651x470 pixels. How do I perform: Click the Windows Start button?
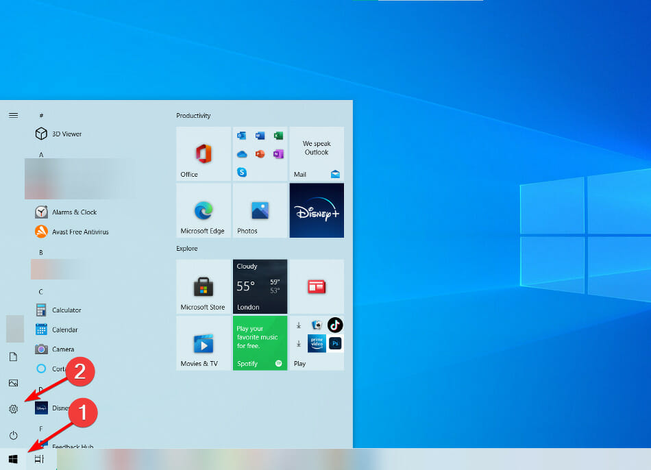coord(13,459)
